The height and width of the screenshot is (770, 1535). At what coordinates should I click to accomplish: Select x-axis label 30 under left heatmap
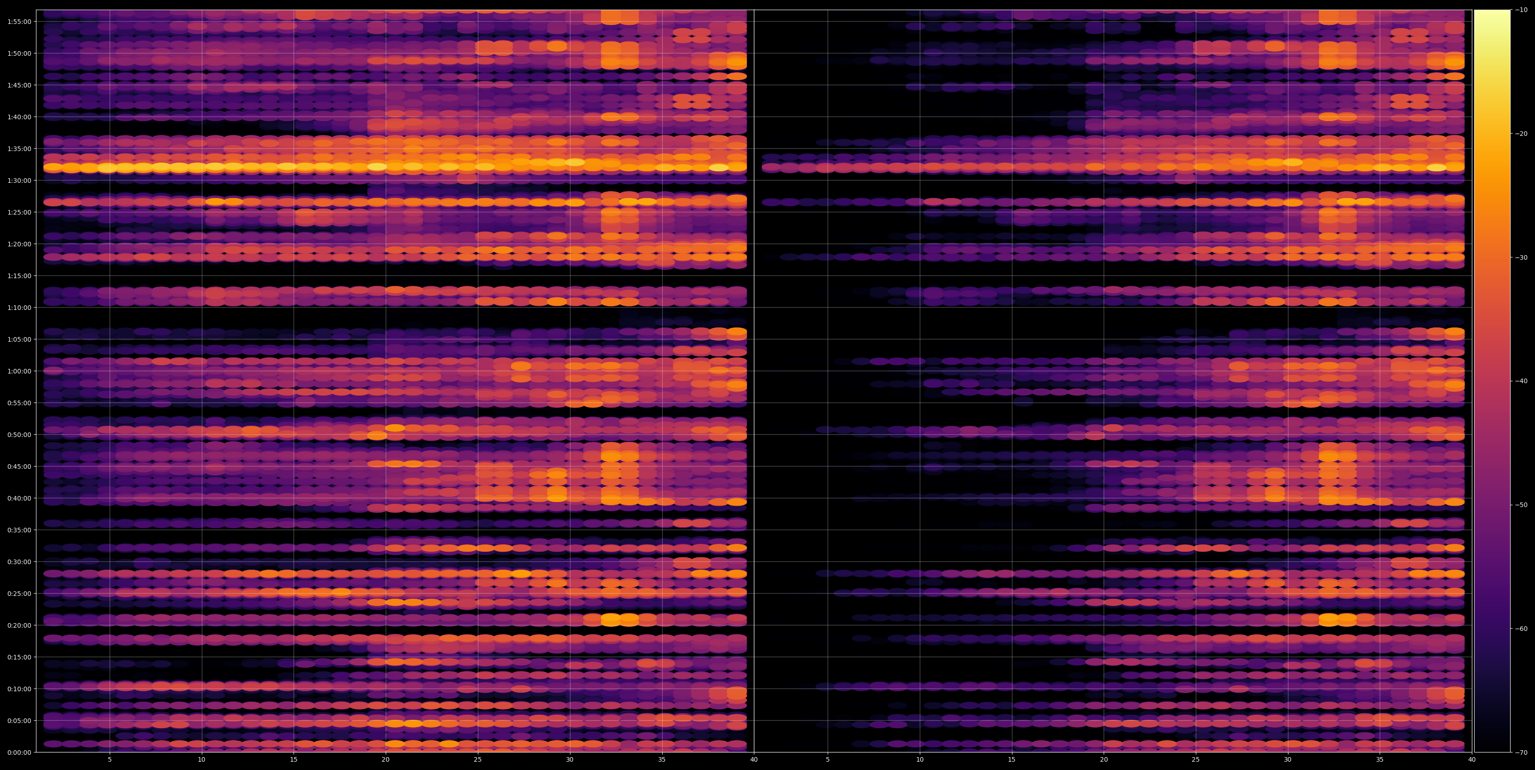click(x=570, y=759)
